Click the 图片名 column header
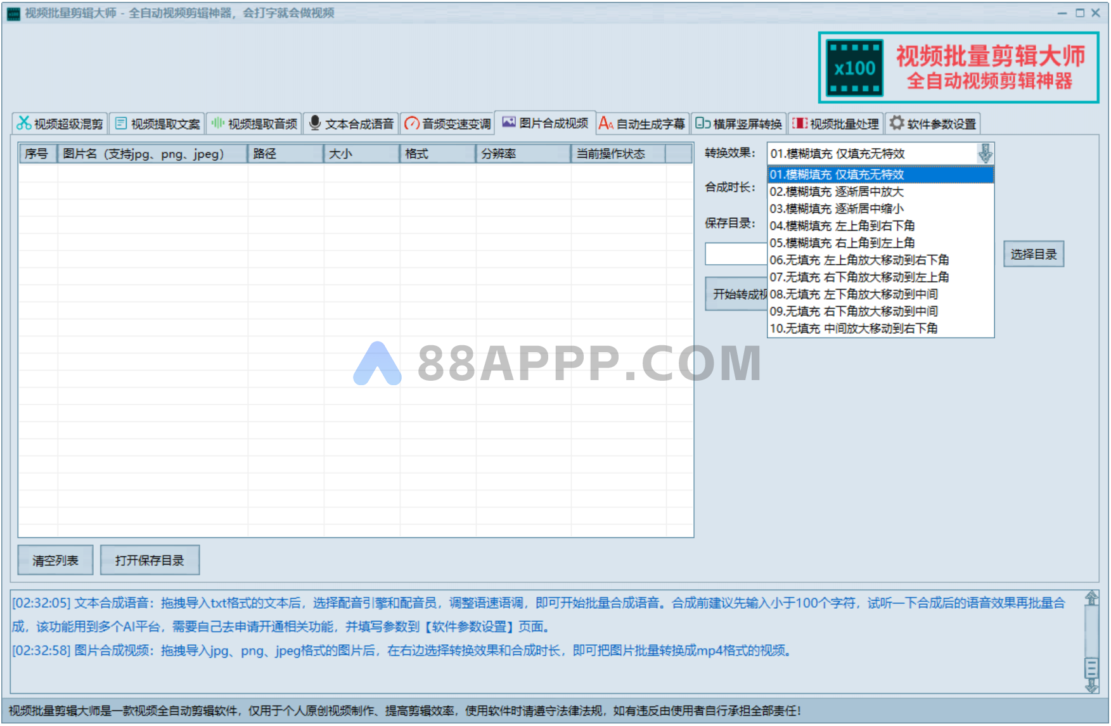The image size is (1111, 726). [152, 154]
